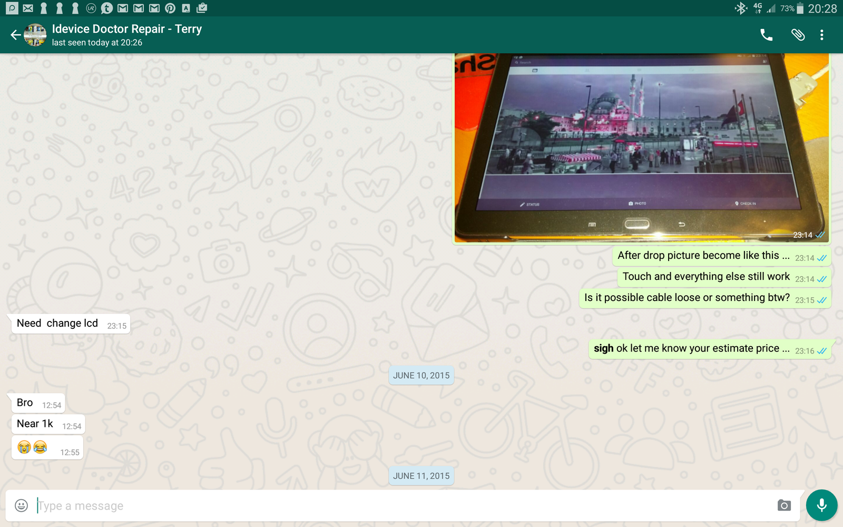Tap the Bluetooth icon in status bar
The width and height of the screenshot is (843, 527).
[741, 8]
